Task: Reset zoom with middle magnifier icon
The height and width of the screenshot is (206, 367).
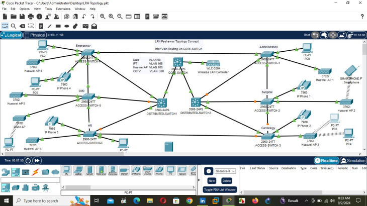Action: (111, 17)
